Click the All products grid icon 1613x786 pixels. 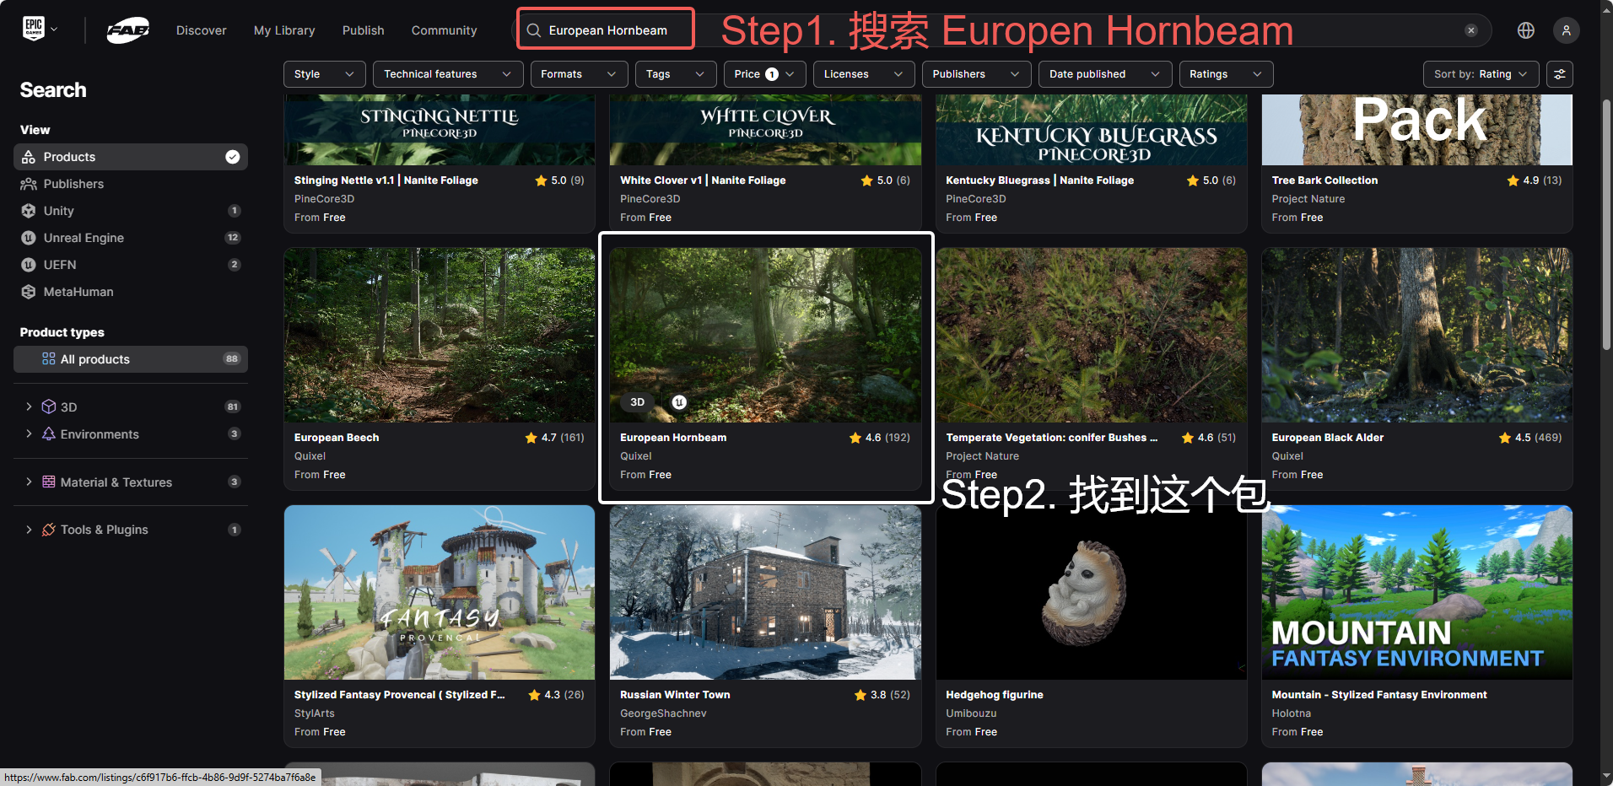pyautogui.click(x=49, y=359)
